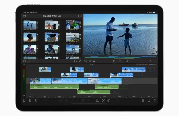Export project with the share icon

[x=149, y=101]
